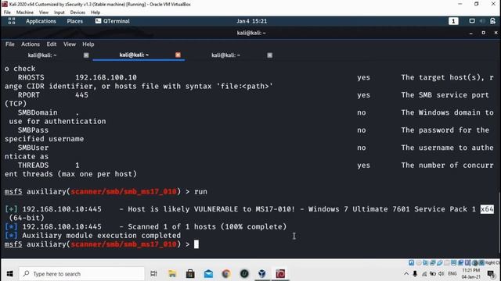Open Windows notification center
This screenshot has width=501, height=281.
[x=491, y=274]
